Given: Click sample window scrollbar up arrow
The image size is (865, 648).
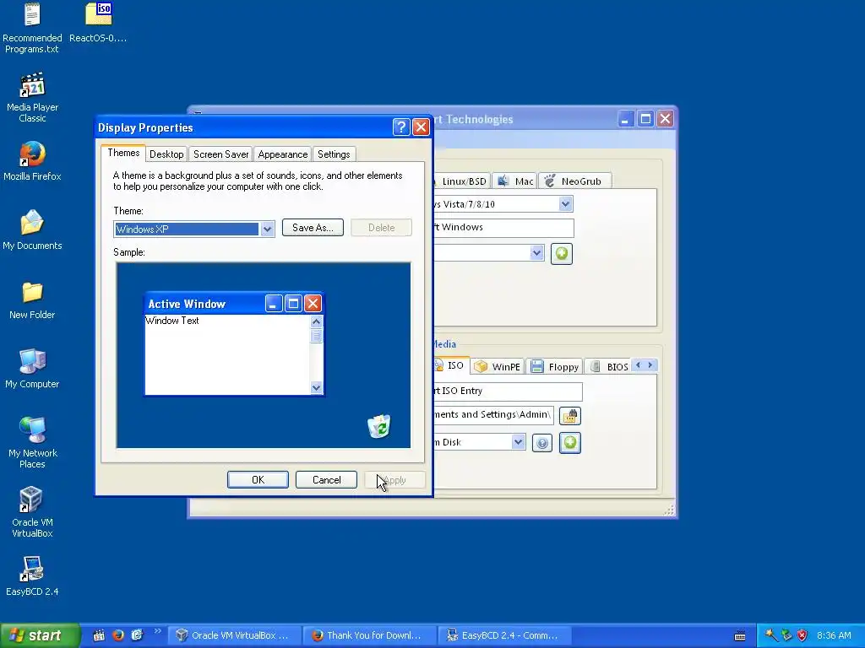Looking at the screenshot, I should pos(316,321).
